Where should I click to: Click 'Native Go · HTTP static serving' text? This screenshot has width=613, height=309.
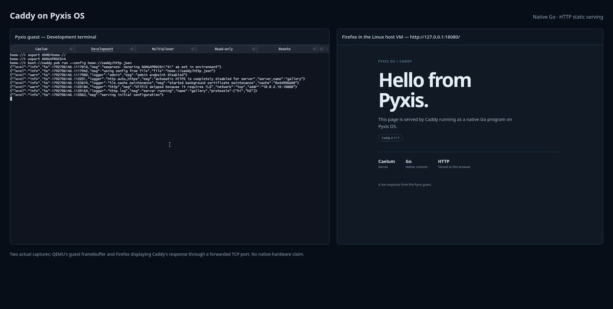click(x=568, y=17)
